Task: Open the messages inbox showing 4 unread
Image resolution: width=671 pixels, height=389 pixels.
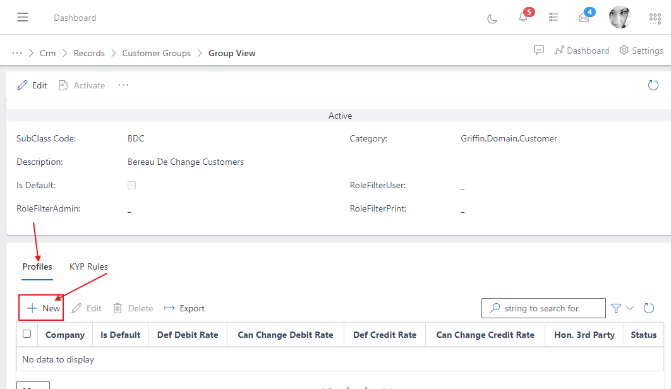Action: point(584,18)
